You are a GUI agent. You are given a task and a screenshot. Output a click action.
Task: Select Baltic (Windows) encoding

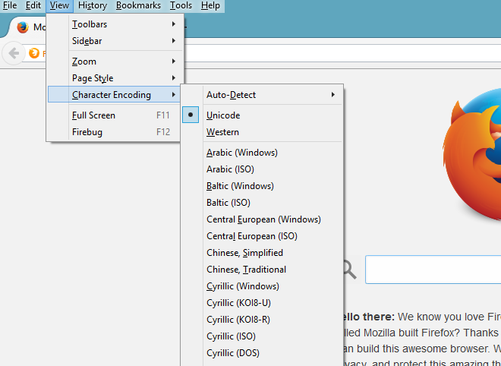[262, 186]
